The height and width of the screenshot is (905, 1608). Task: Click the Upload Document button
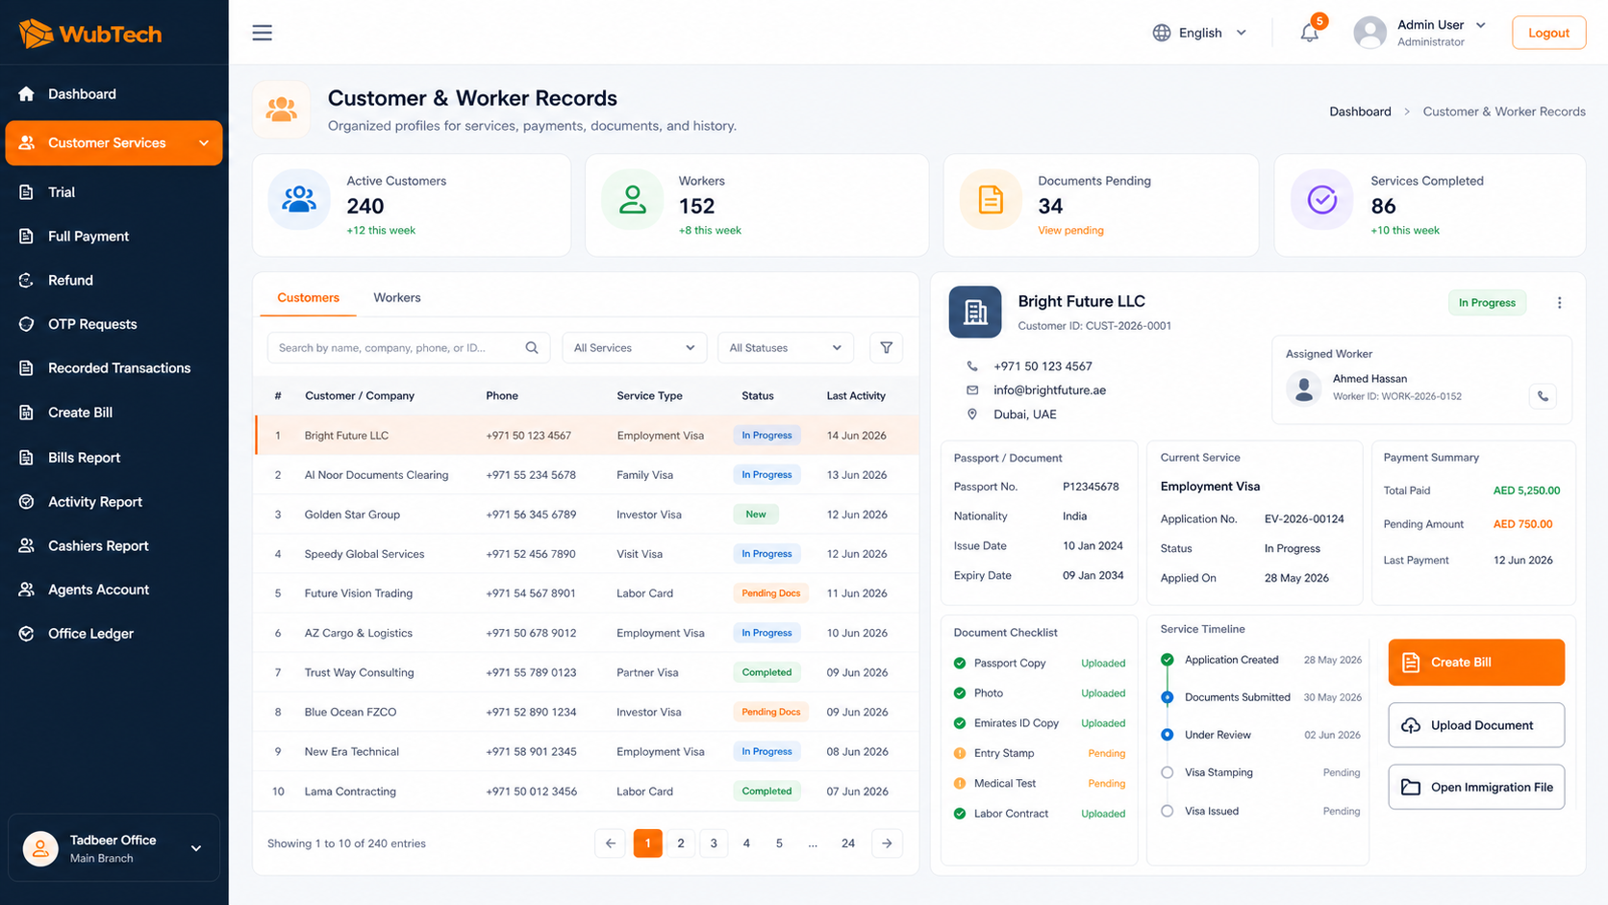(1476, 725)
